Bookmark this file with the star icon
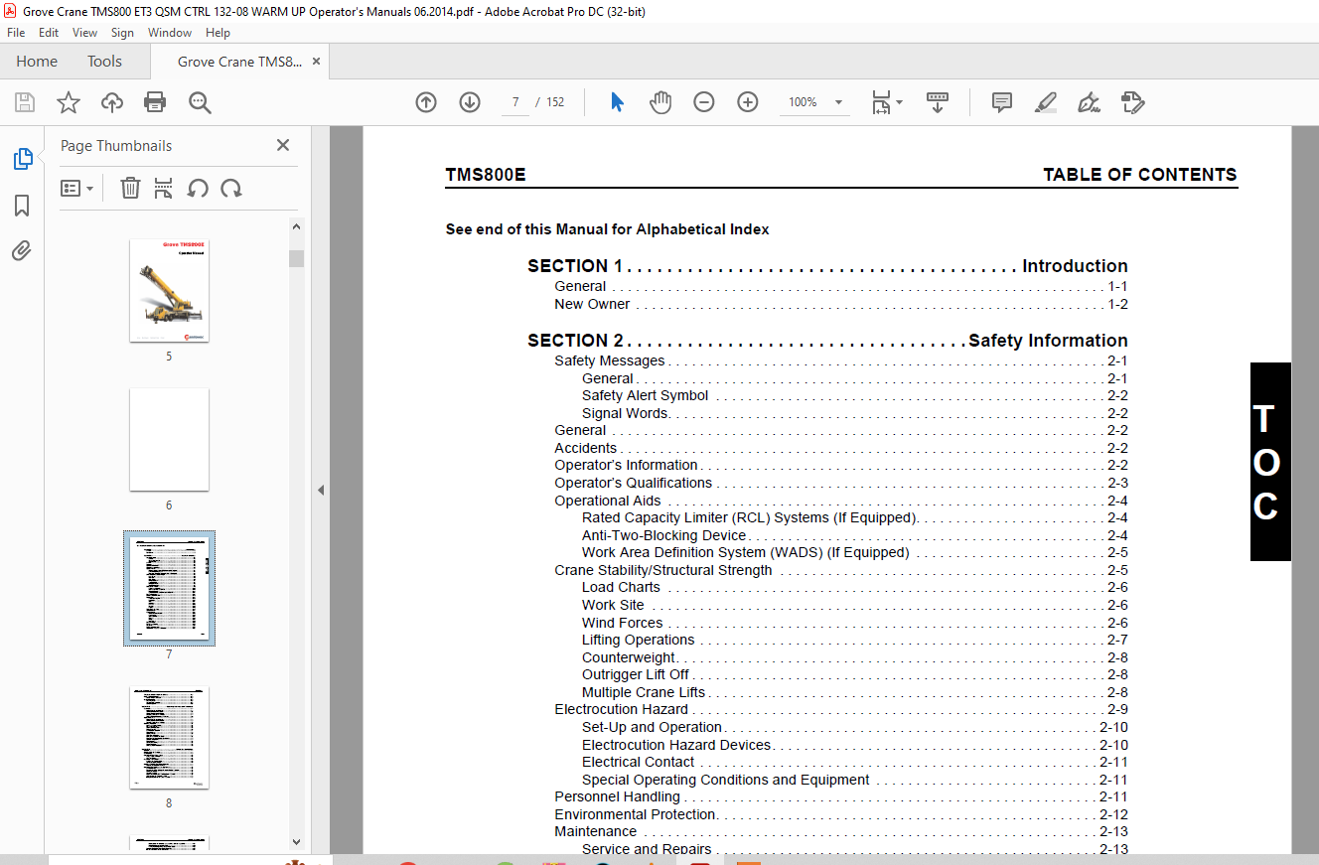Screen dimensions: 1319x865 coord(68,102)
